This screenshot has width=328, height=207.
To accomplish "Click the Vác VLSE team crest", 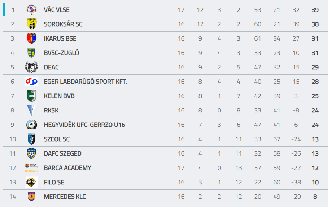I will (x=31, y=10).
